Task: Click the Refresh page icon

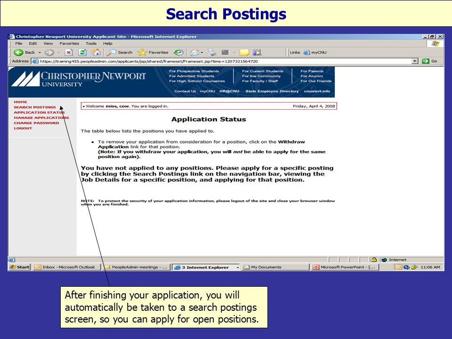Action: 82,52
